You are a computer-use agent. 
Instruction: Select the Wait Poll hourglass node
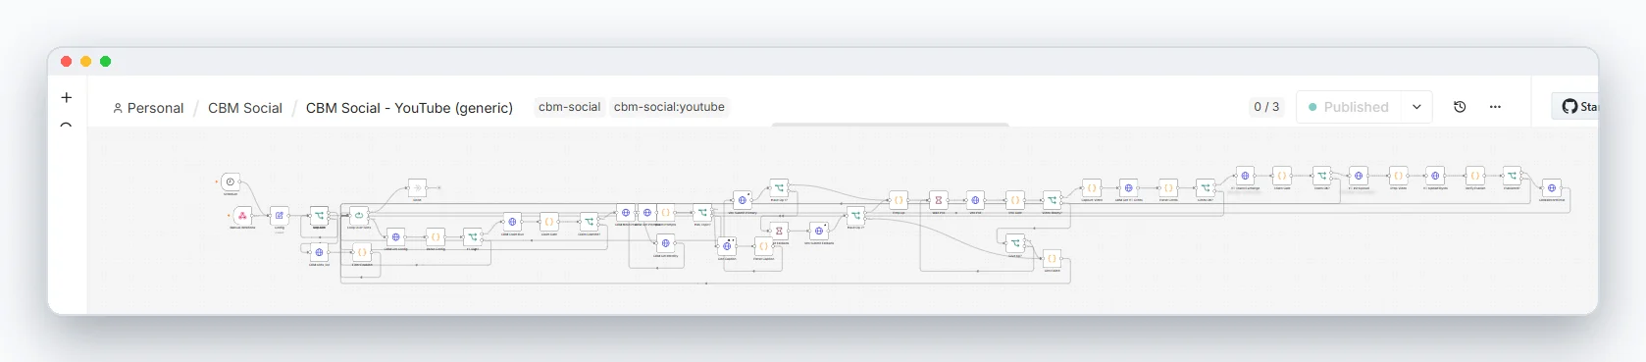(939, 200)
